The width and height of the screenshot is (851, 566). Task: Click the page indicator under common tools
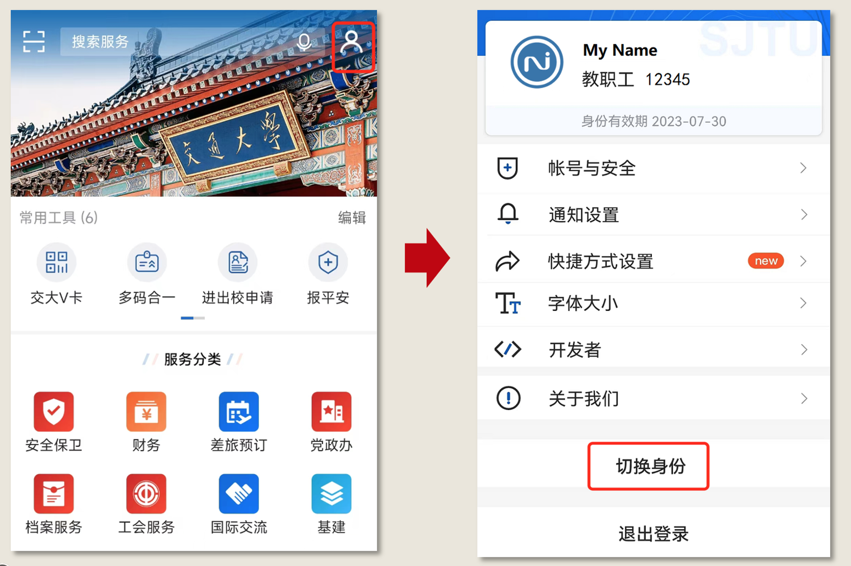click(x=192, y=318)
